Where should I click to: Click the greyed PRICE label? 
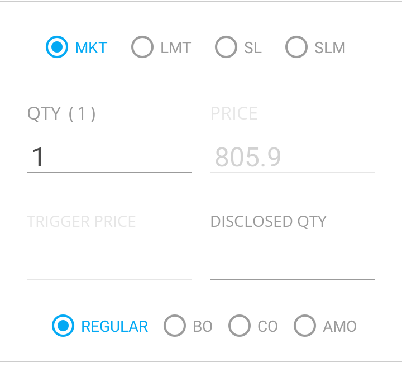tap(234, 113)
